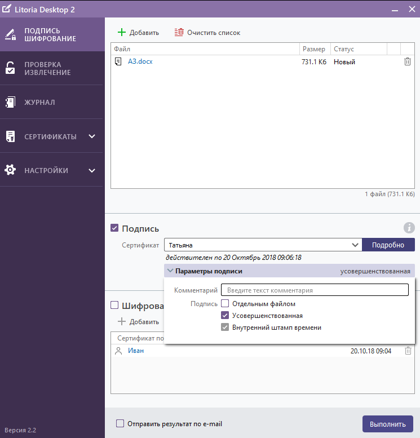Image resolution: width=420 pixels, height=438 pixels.
Task: Click the Настройки gear icon
Action: click(x=10, y=170)
